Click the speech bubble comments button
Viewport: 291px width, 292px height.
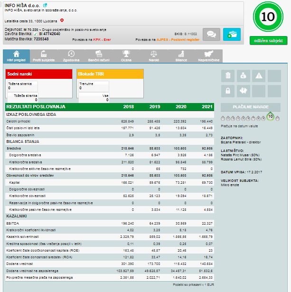[211, 34]
